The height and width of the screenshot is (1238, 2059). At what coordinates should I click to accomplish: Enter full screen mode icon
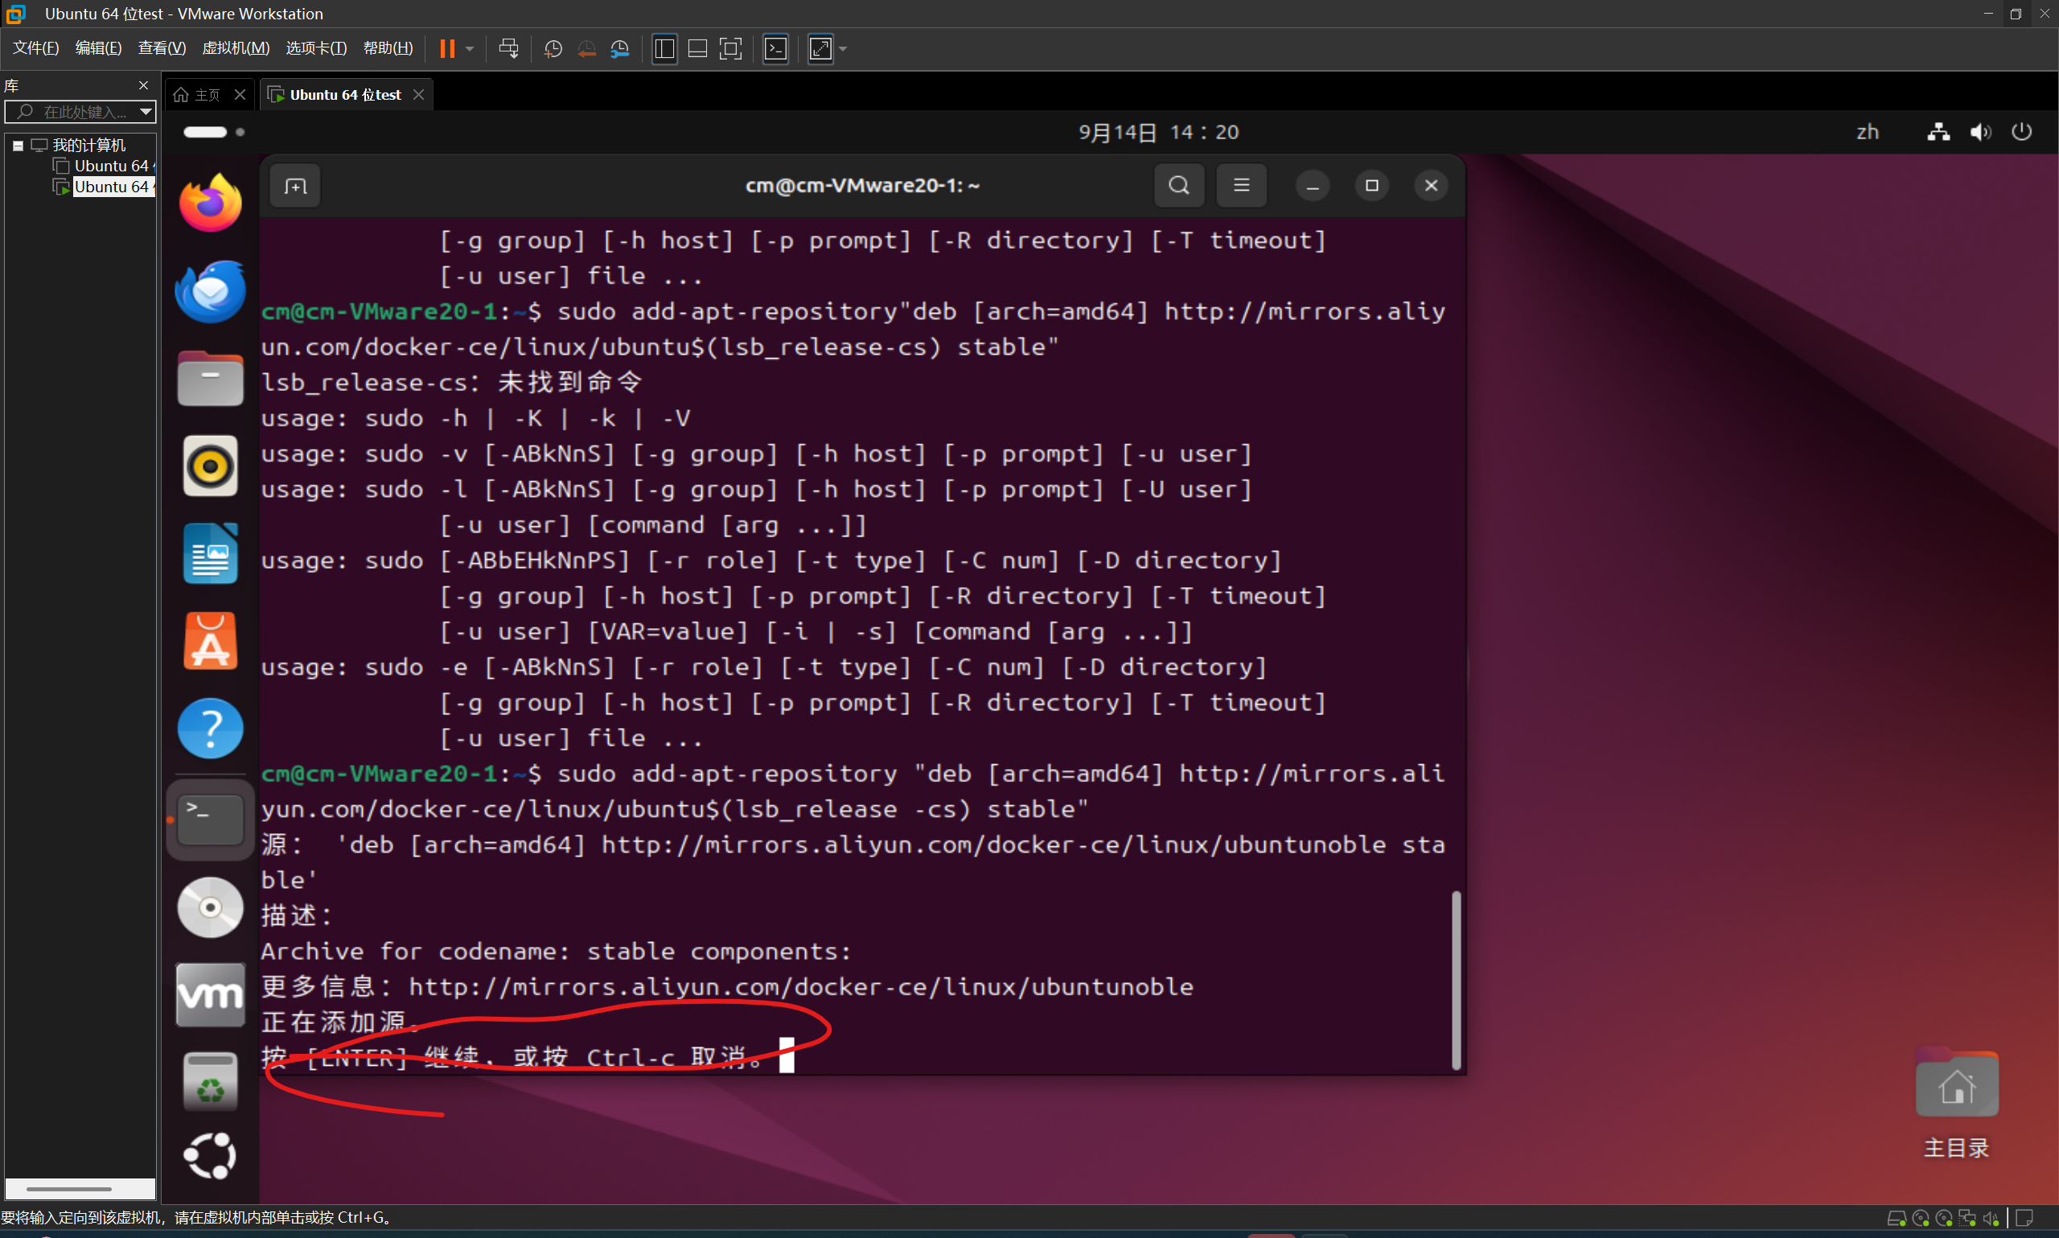coord(729,48)
